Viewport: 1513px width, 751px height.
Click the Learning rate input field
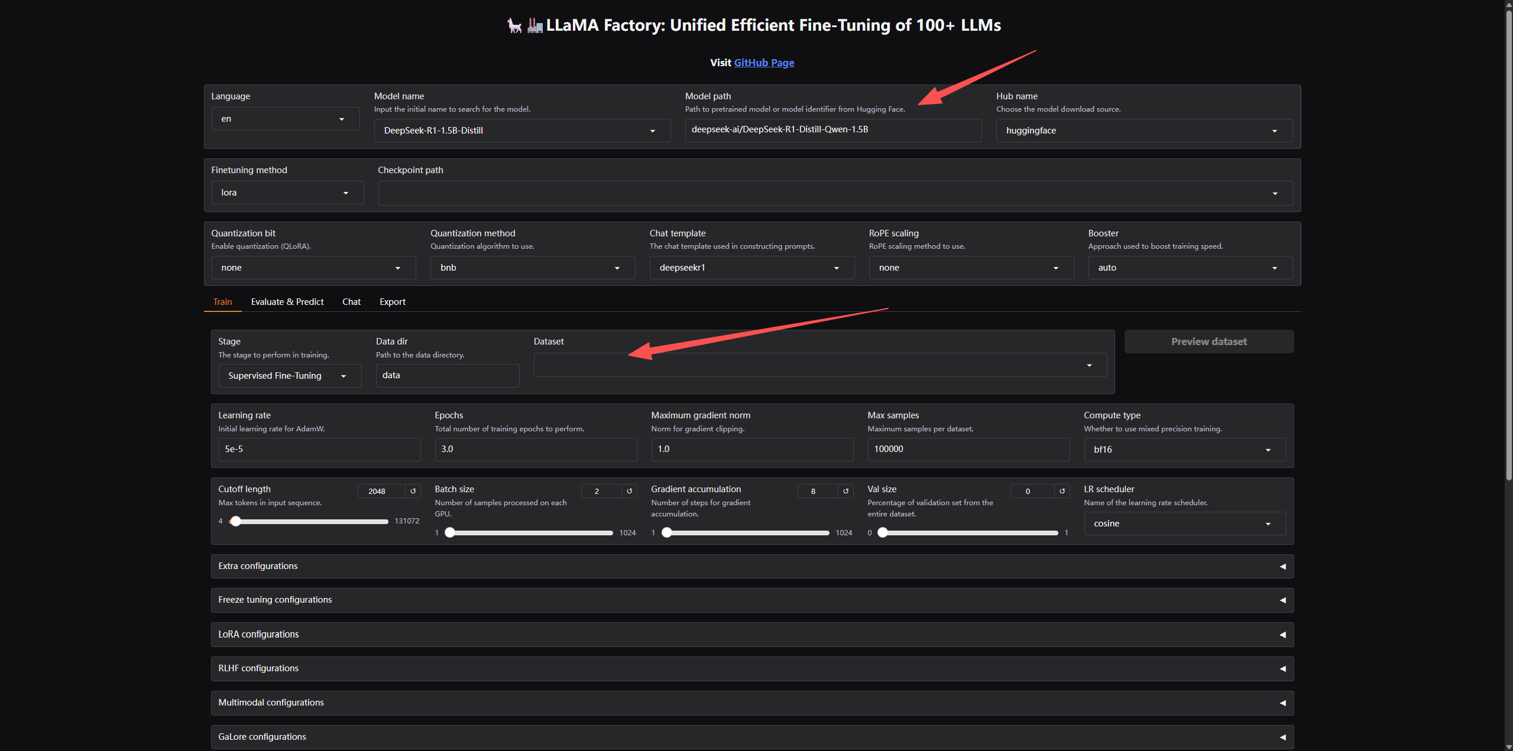pos(319,450)
